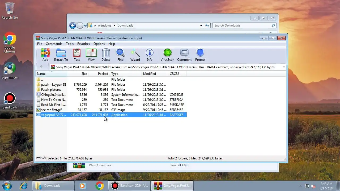Viewport: 340px width, 191px height.
Task: Sort by the Type column header
Action: 125,74
